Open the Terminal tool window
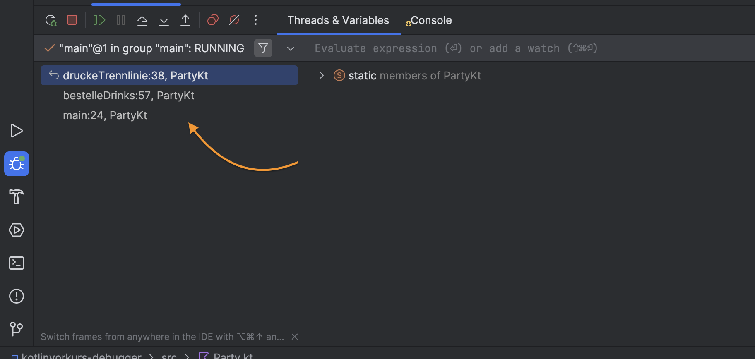The width and height of the screenshot is (755, 359). pyautogui.click(x=17, y=263)
